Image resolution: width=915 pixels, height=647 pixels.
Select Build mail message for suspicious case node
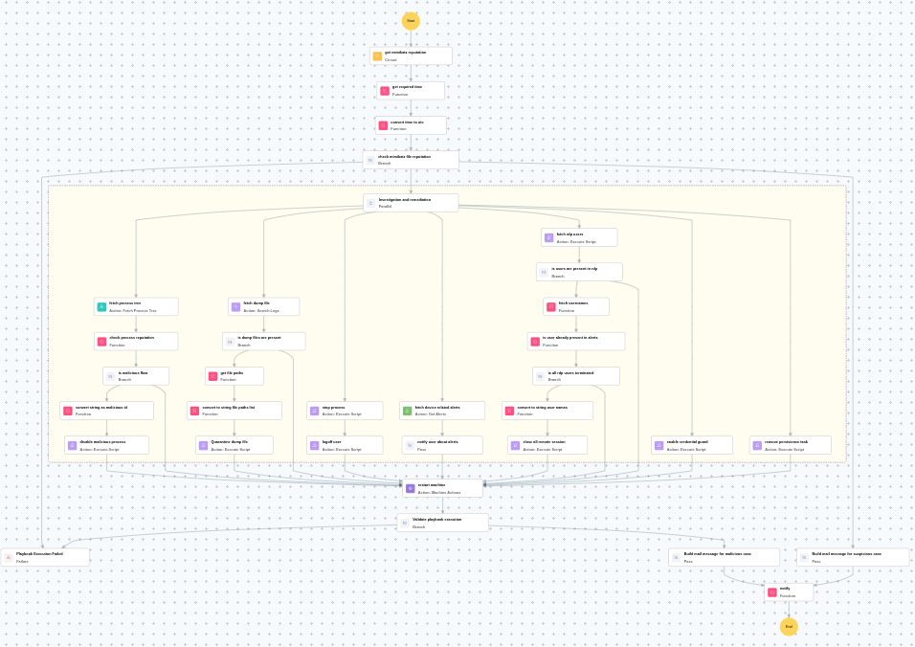click(x=853, y=558)
